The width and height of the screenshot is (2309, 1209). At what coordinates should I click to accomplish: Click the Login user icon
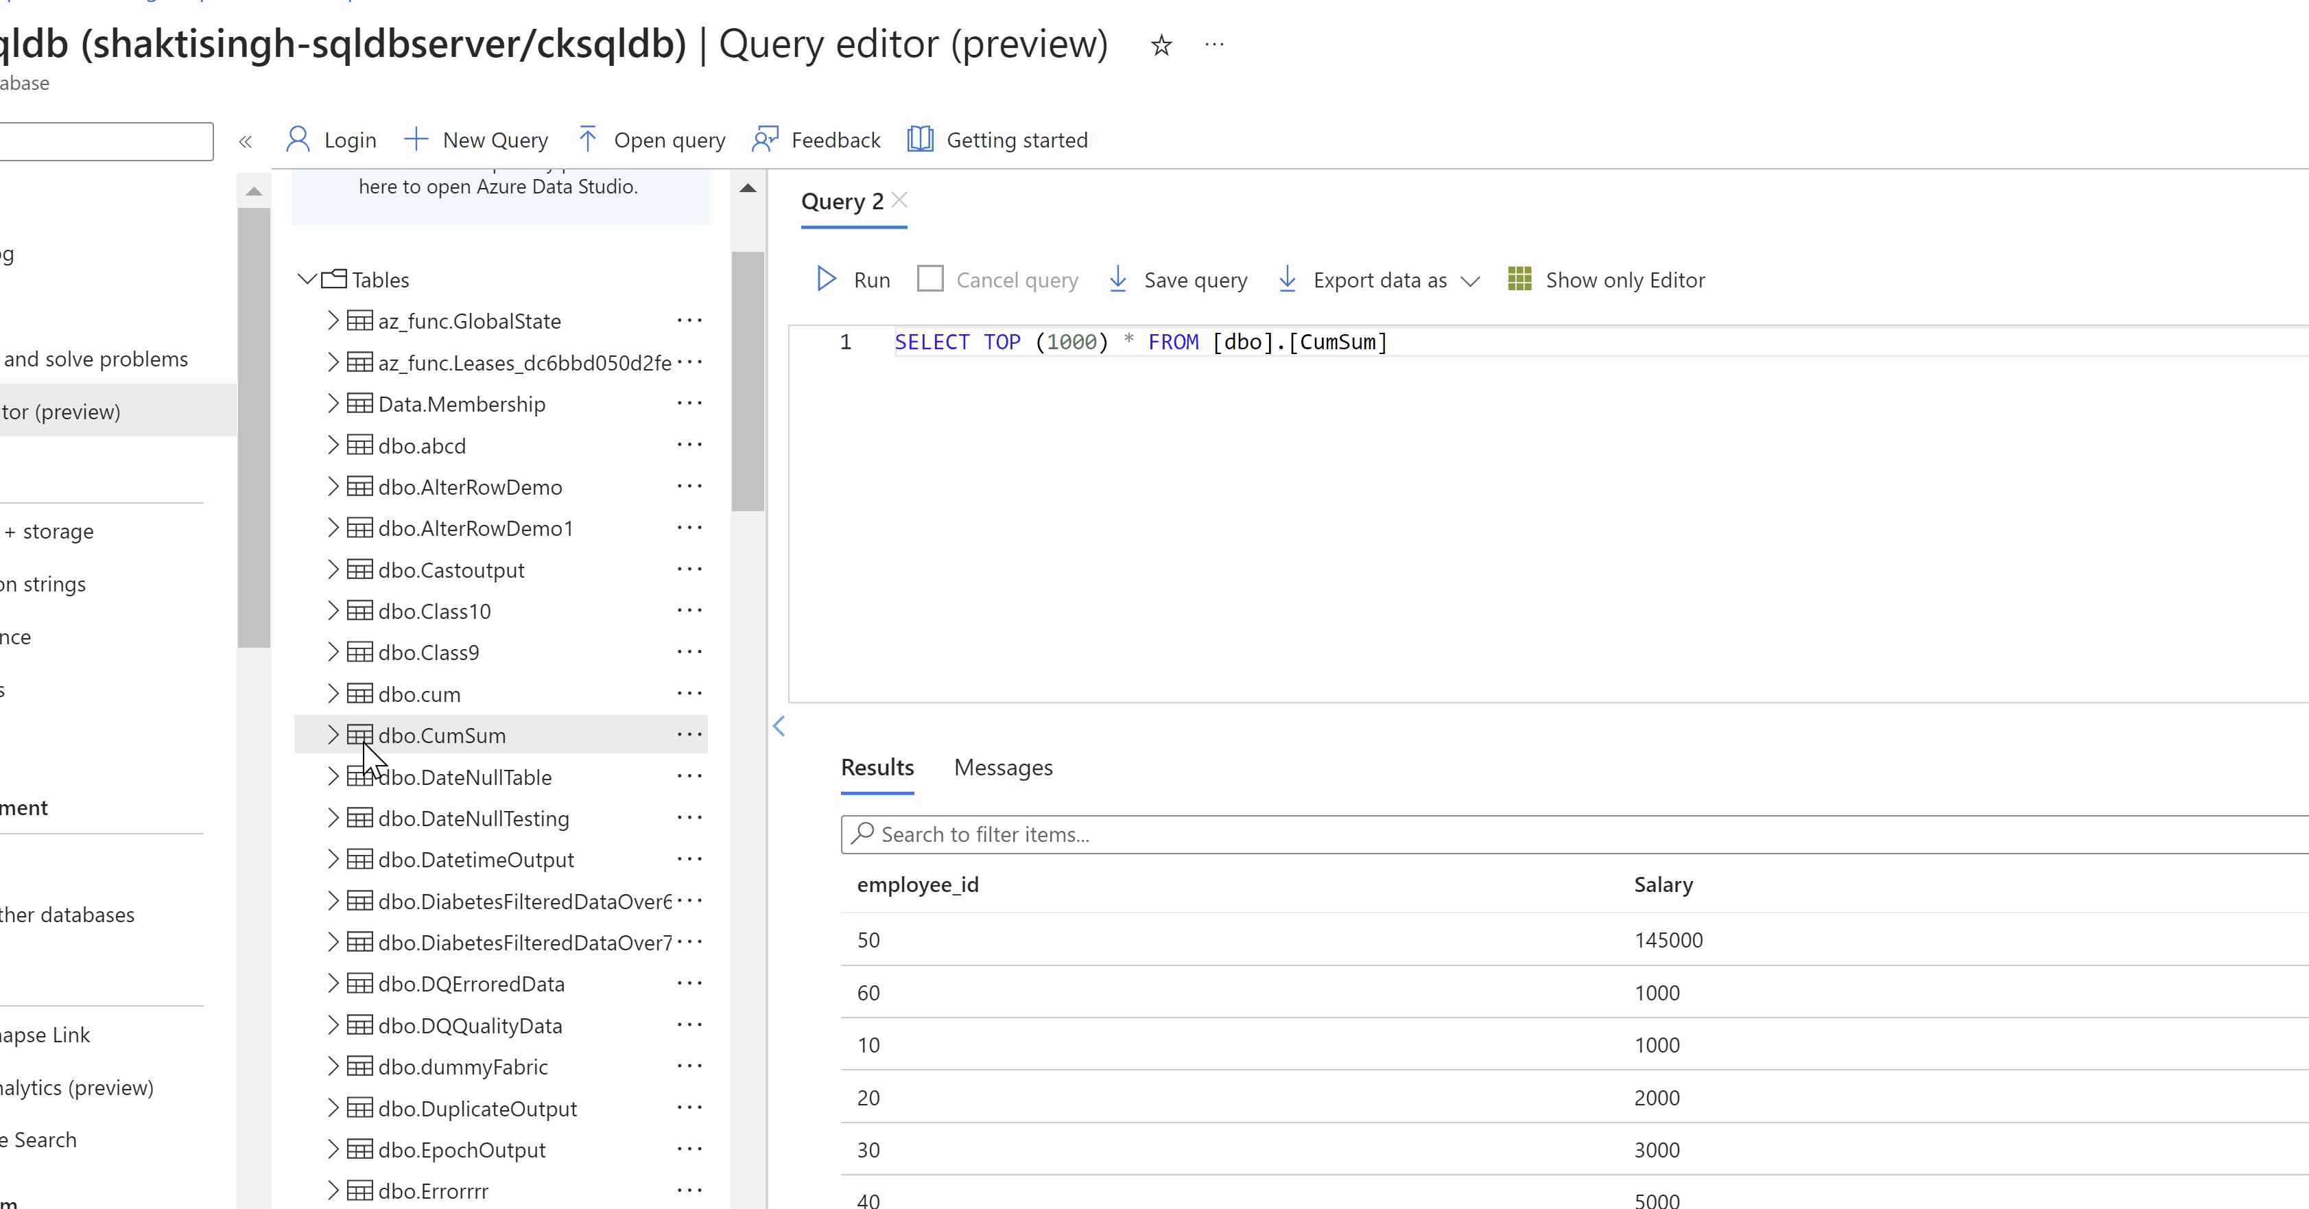pos(298,140)
